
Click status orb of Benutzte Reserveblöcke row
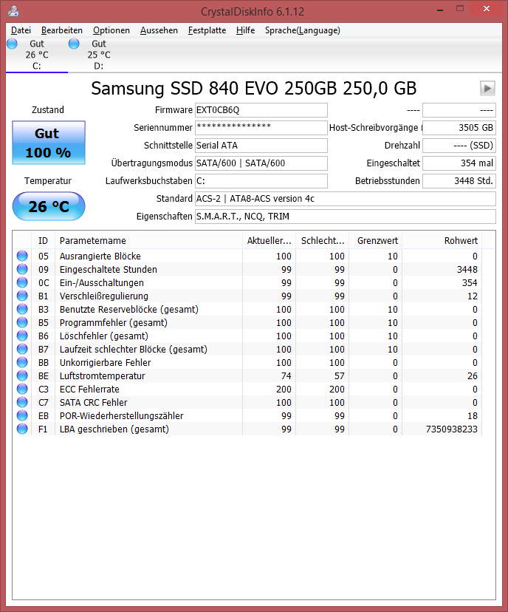[22, 309]
